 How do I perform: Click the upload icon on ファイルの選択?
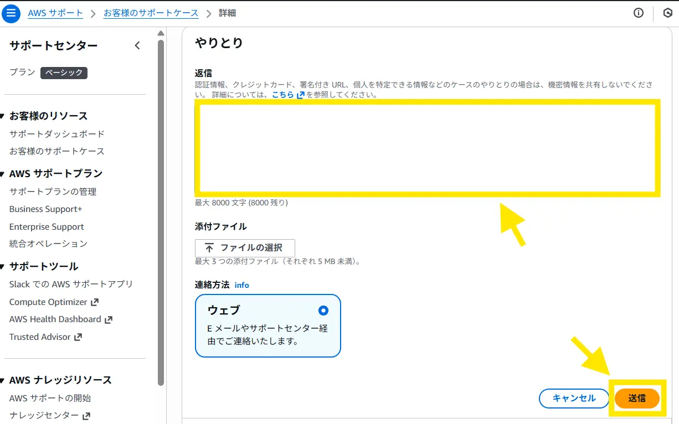209,248
